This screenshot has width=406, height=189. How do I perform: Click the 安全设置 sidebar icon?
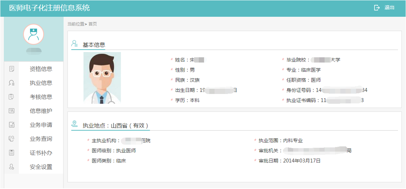(12, 167)
